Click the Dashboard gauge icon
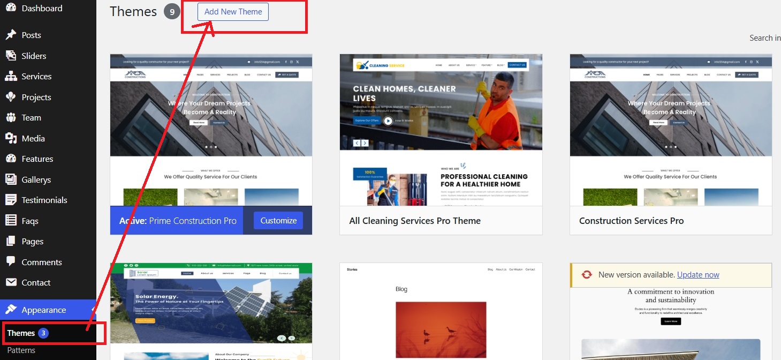The height and width of the screenshot is (360, 781). (x=11, y=9)
